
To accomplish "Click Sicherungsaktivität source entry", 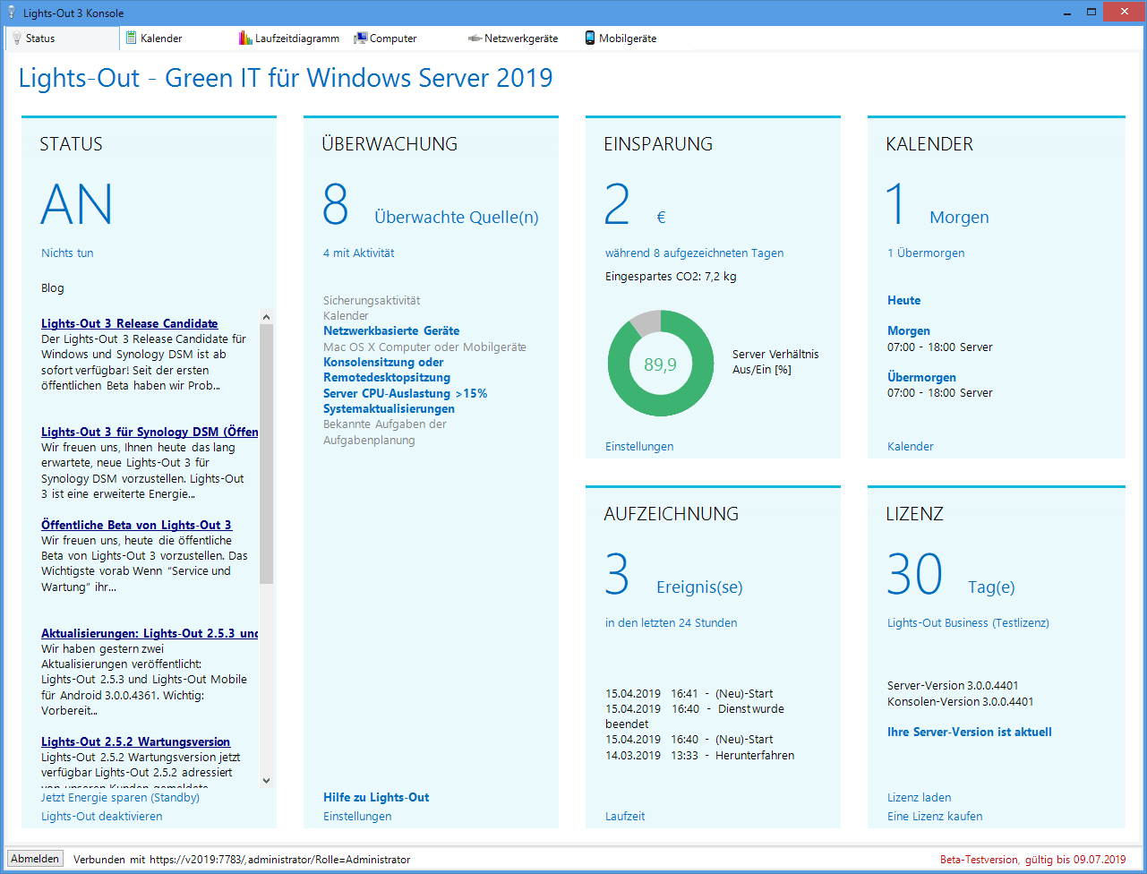I will (x=372, y=301).
